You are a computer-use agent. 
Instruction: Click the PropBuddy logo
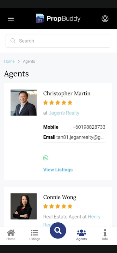click(x=58, y=18)
